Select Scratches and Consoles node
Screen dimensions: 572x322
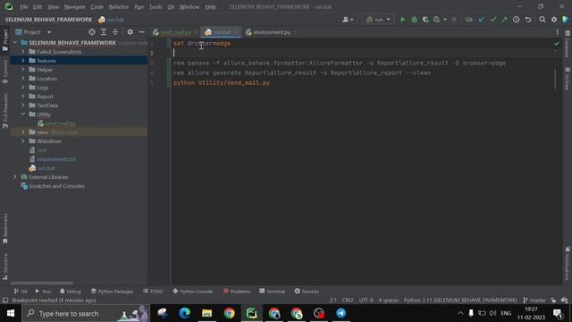coord(56,186)
